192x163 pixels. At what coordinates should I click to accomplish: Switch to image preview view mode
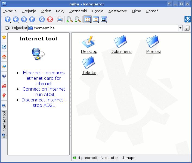104,19
